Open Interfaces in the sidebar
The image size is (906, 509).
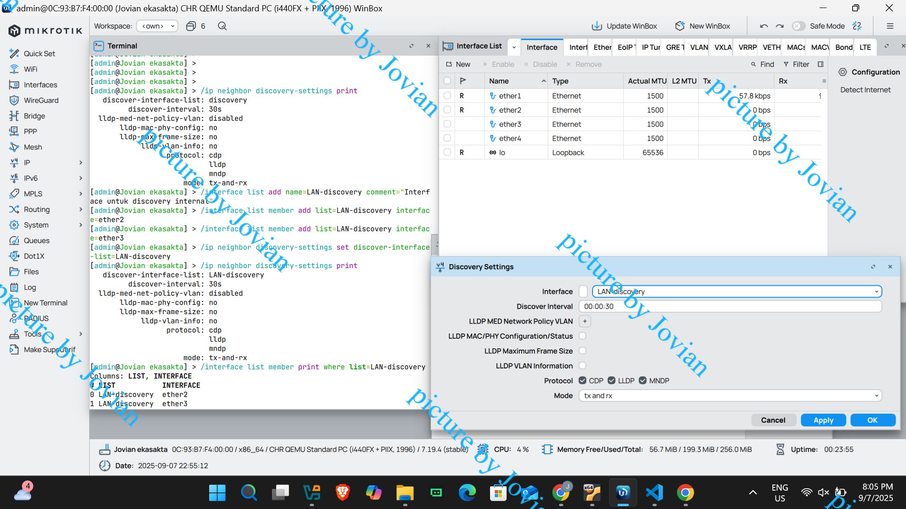coord(40,84)
